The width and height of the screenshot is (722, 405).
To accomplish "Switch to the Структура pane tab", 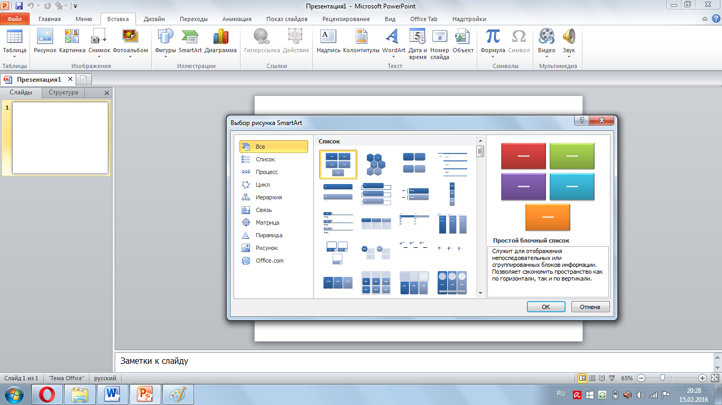I will (63, 92).
